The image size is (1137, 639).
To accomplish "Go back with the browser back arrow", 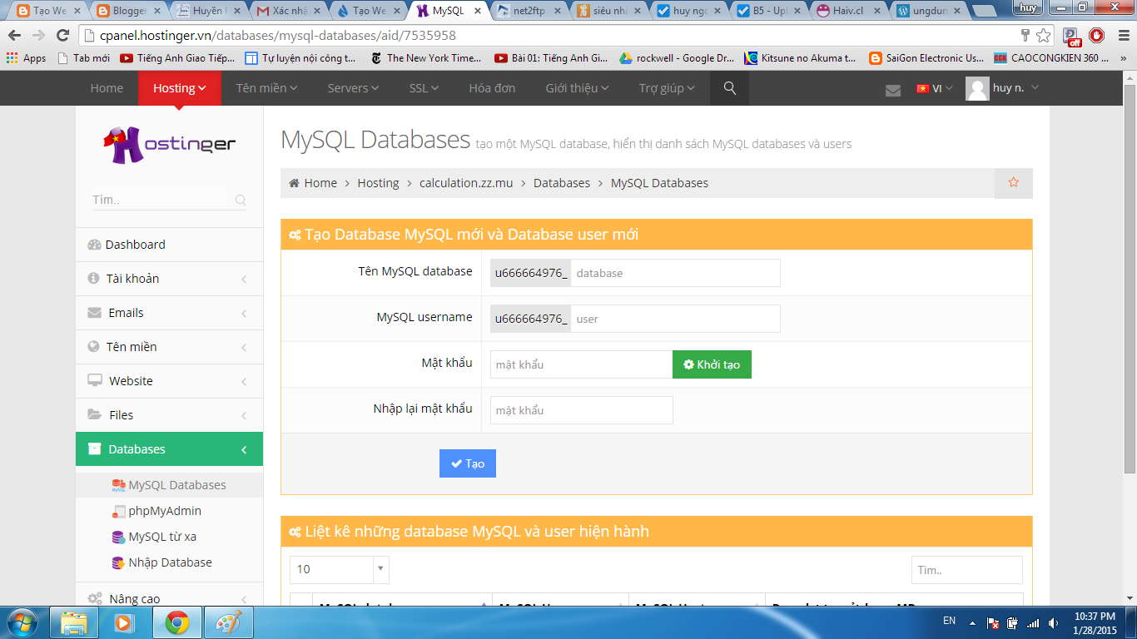I will 15,36.
